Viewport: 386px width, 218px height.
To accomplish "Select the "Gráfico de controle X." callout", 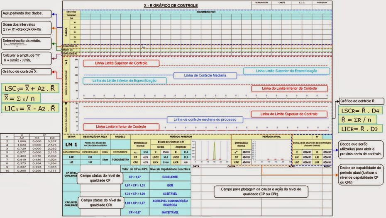I will (27, 72).
